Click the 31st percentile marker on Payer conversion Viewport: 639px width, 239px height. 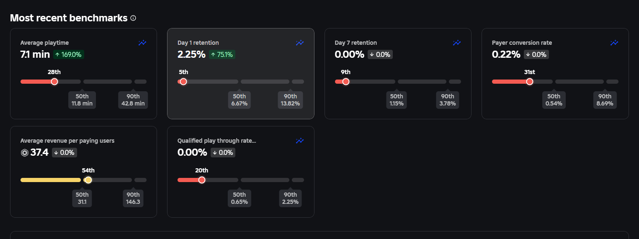coord(530,82)
